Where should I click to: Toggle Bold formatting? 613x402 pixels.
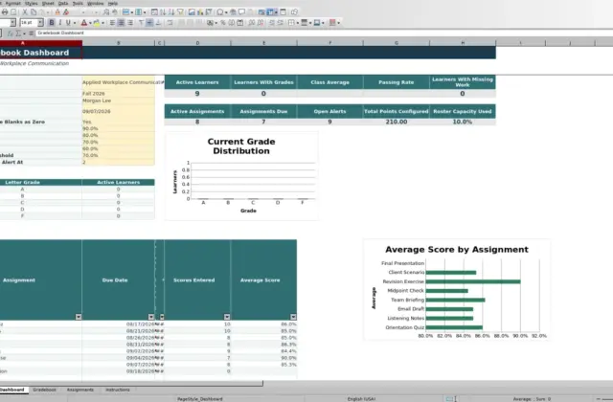[51, 23]
